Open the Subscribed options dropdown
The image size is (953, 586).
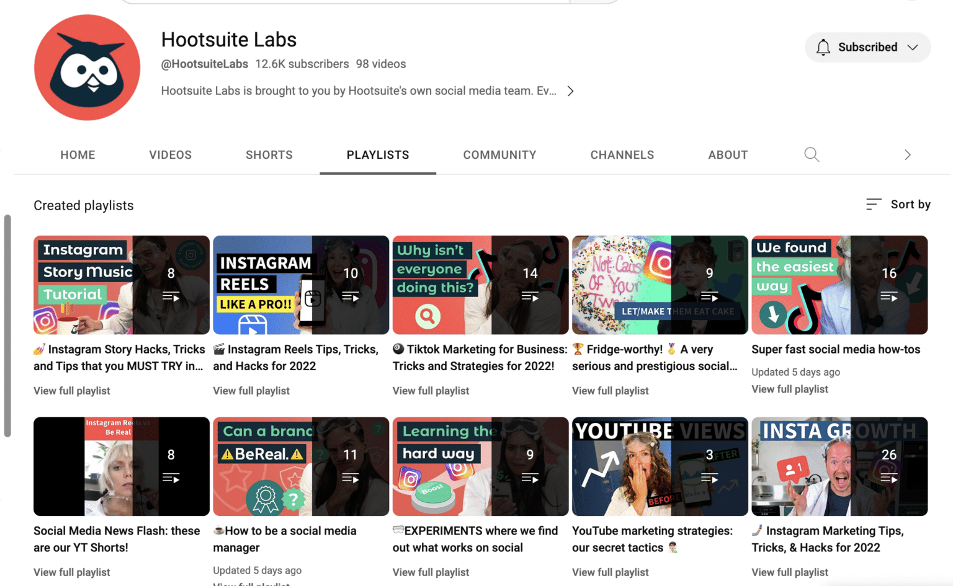click(x=913, y=47)
